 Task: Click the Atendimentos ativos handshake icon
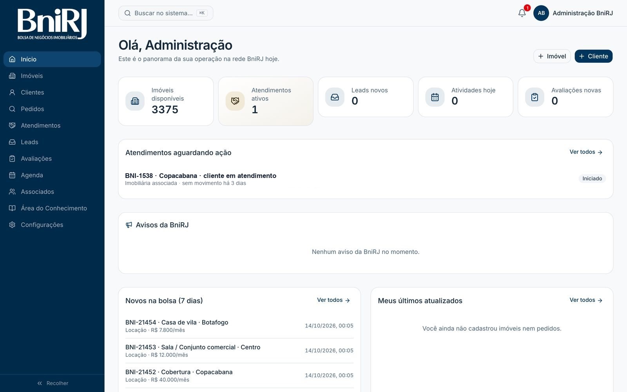(235, 101)
